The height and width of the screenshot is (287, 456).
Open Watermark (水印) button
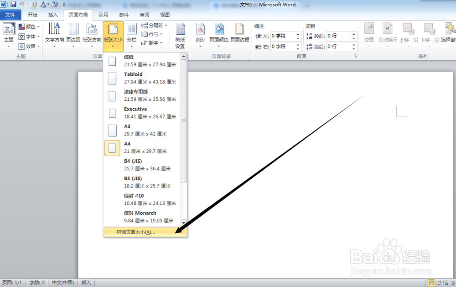[x=200, y=36]
